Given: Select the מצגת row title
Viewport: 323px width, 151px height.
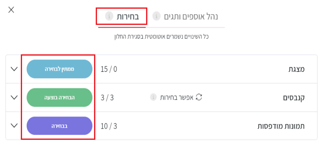Looking at the screenshot, I should tap(296, 69).
